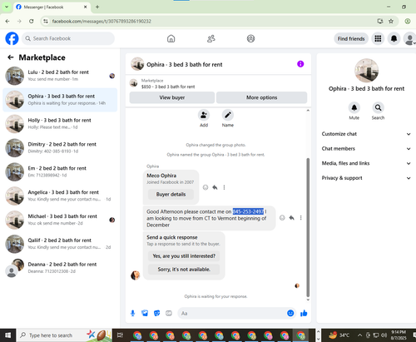
Task: Send quick reply Sorry, it's not available.
Action: coord(184,270)
